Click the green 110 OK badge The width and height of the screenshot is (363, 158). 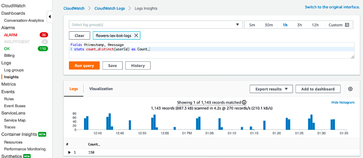click(43, 48)
